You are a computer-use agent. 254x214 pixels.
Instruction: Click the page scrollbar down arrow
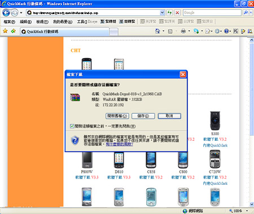pyautogui.click(x=252, y=204)
